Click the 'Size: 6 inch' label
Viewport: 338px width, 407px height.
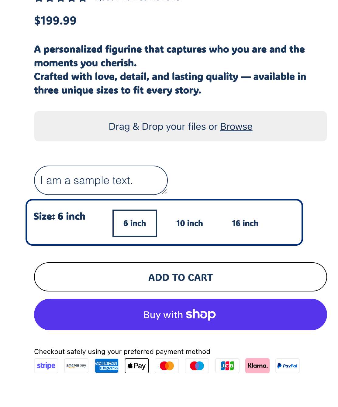60,216
